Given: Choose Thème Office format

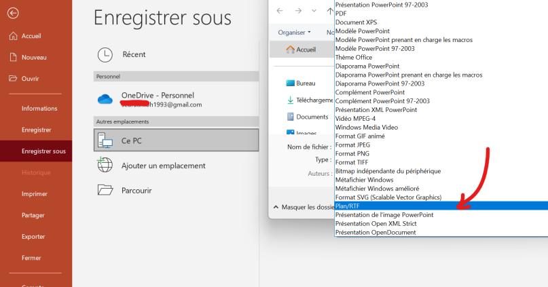Looking at the screenshot, I should coord(354,57).
